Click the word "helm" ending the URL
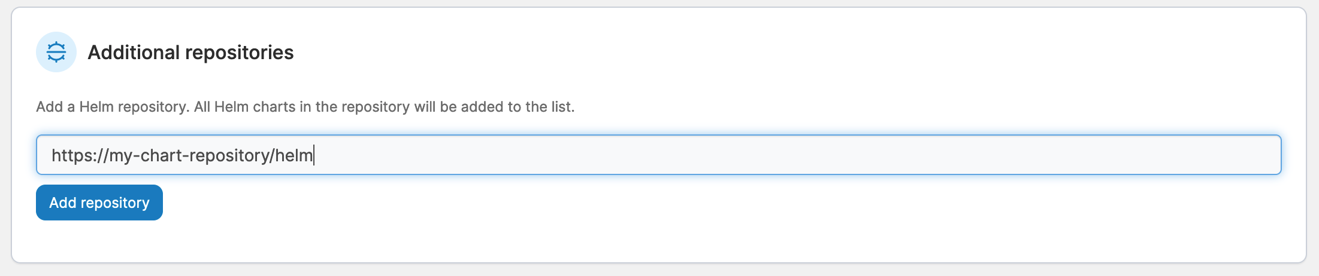The height and width of the screenshot is (276, 1319). [294, 155]
